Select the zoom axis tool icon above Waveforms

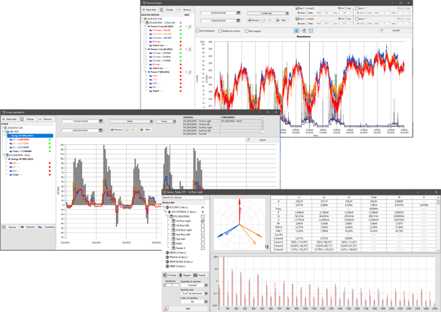304,31
